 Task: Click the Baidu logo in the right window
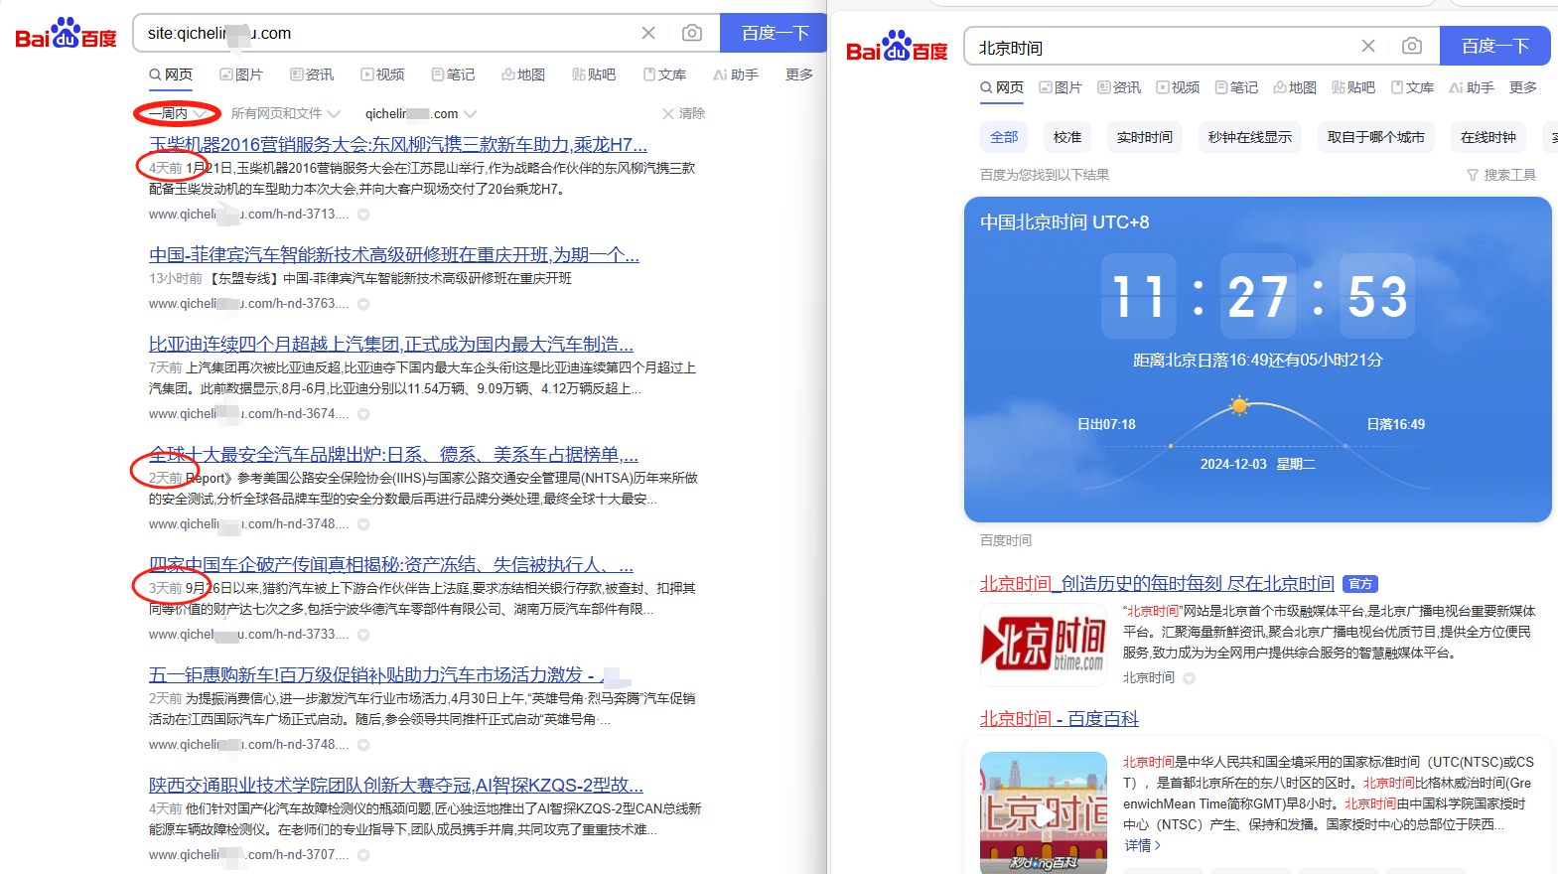coord(897,47)
